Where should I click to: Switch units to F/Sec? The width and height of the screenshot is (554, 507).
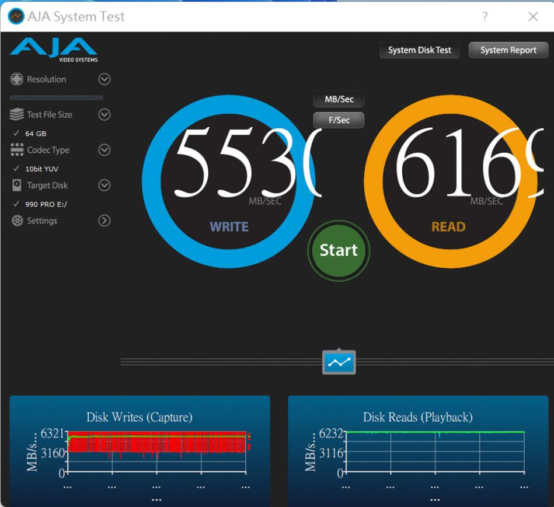coord(339,120)
